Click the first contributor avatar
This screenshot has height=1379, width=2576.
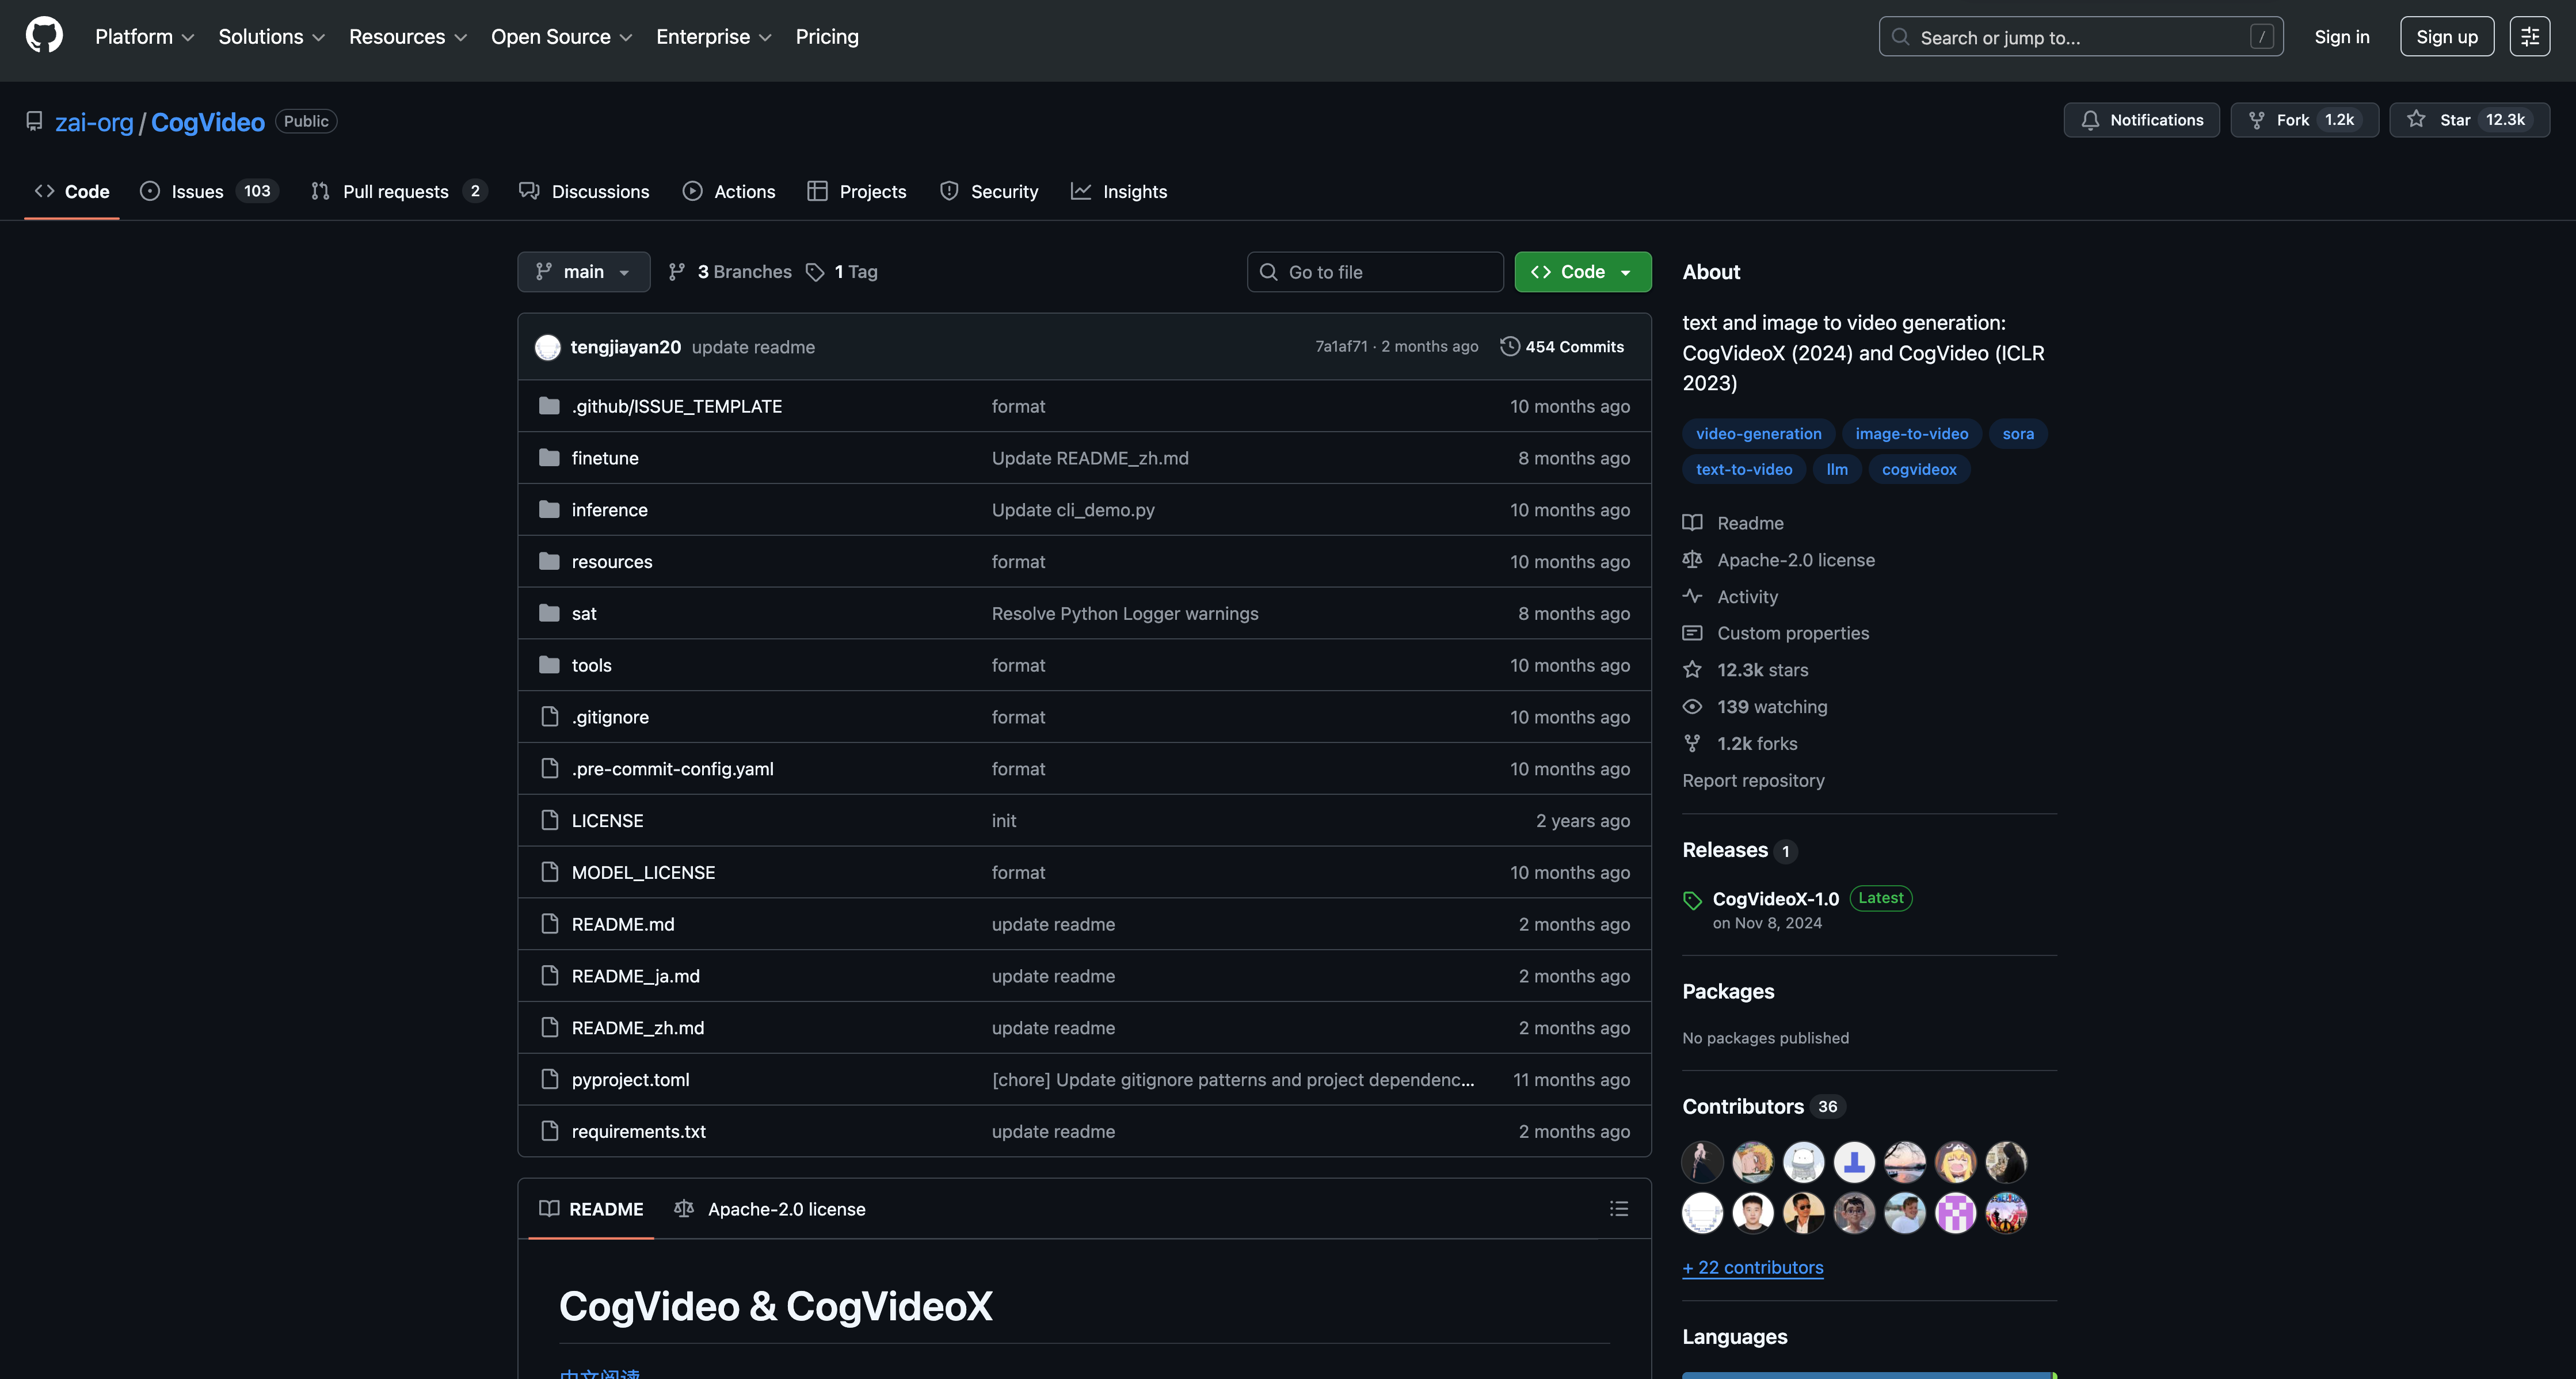click(x=1702, y=1162)
